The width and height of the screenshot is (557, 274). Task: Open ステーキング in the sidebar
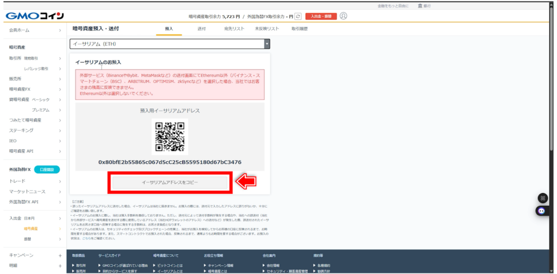[22, 130]
